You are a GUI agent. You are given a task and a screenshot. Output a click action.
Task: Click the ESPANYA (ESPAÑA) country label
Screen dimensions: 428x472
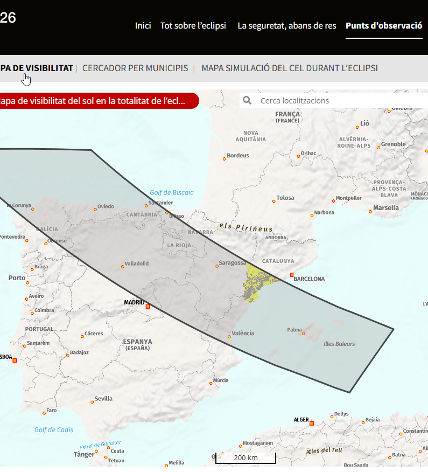pos(137,345)
